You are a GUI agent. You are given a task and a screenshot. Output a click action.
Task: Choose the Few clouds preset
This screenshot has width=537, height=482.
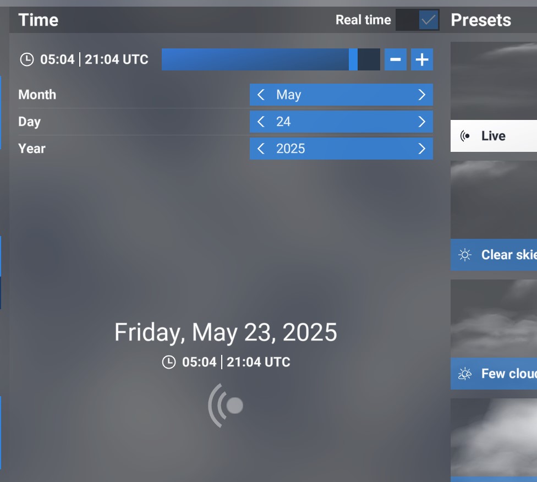[x=494, y=374]
